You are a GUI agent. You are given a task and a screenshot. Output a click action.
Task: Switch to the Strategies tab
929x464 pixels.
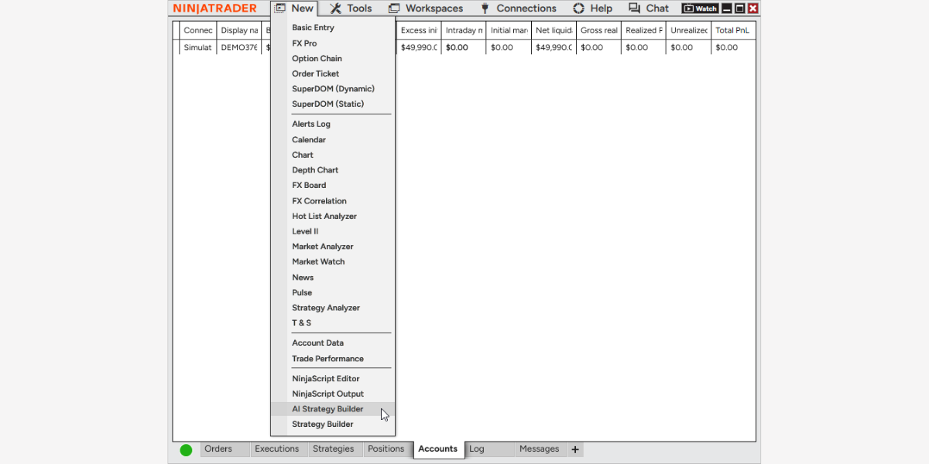(x=335, y=449)
